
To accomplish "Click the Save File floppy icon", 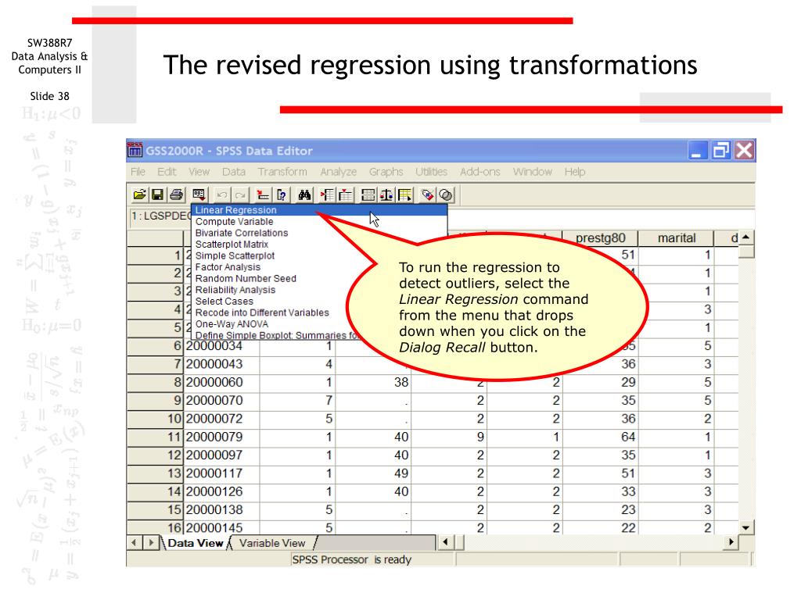I will point(158,195).
